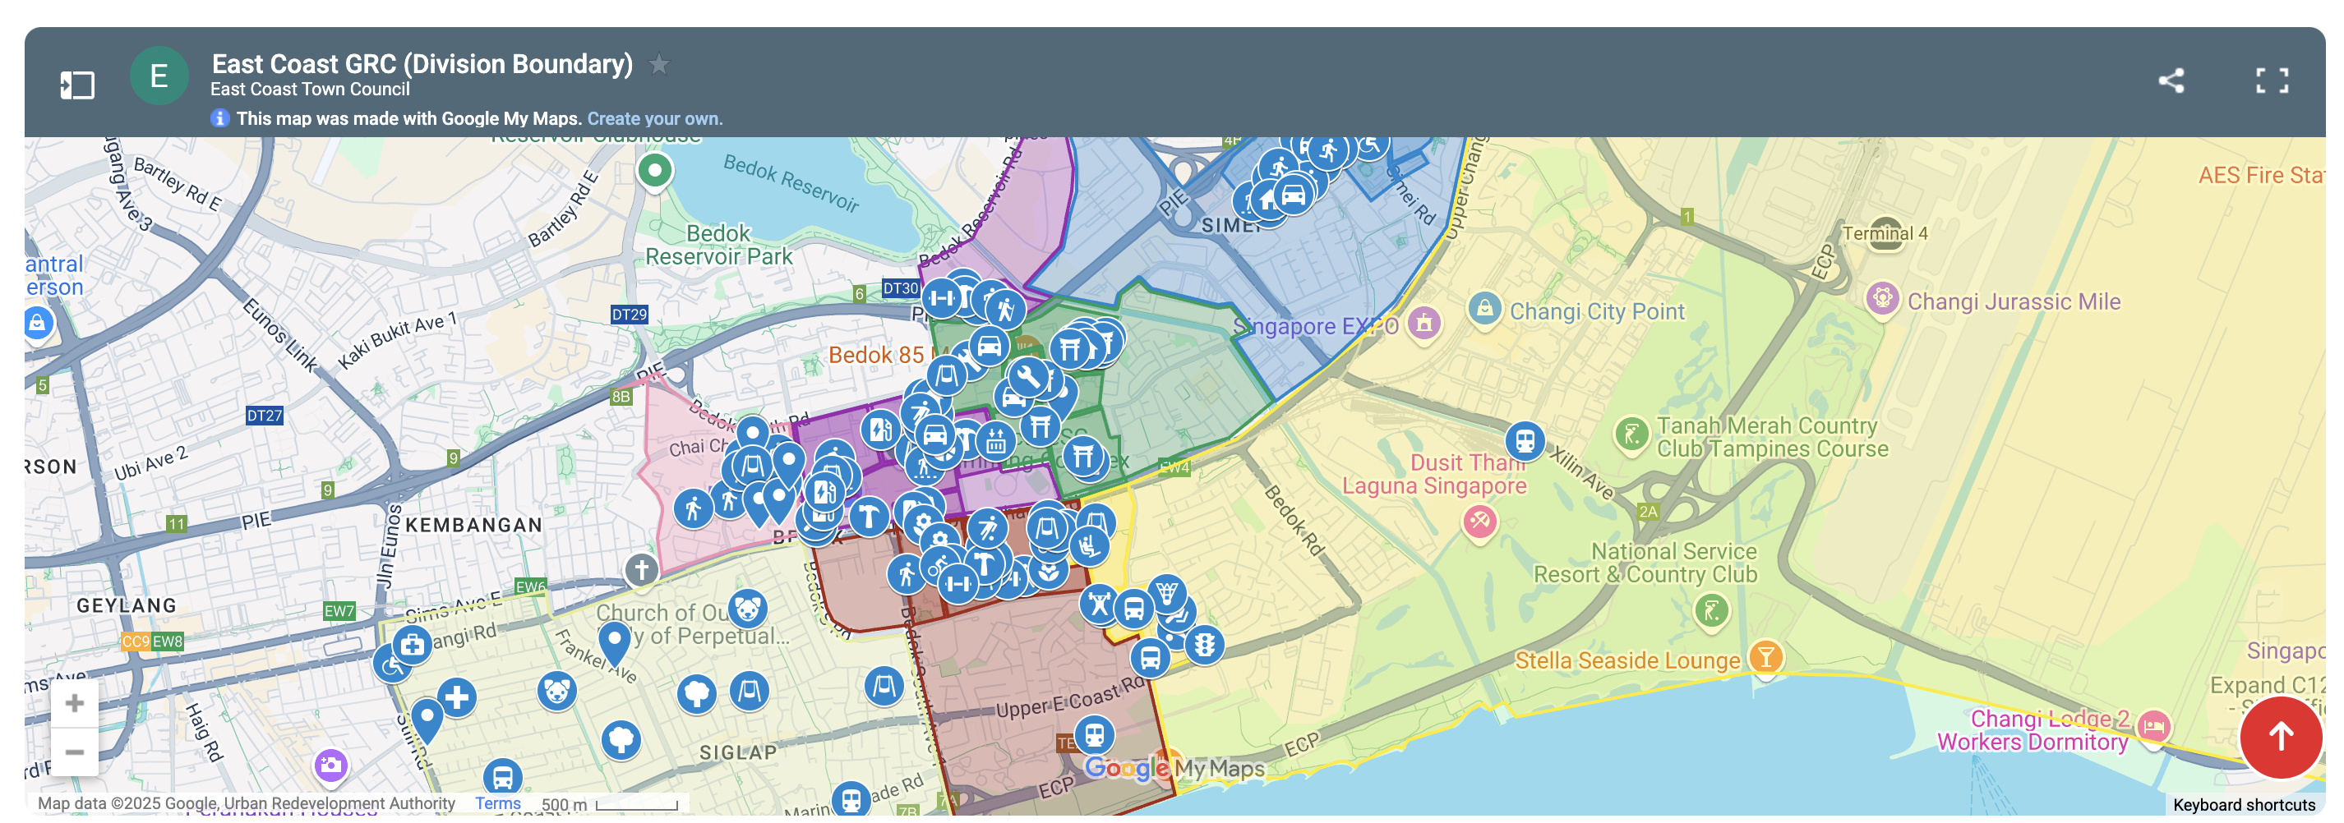The width and height of the screenshot is (2344, 823).
Task: Select green circle marker at Bedok Reservoir
Action: 654,170
